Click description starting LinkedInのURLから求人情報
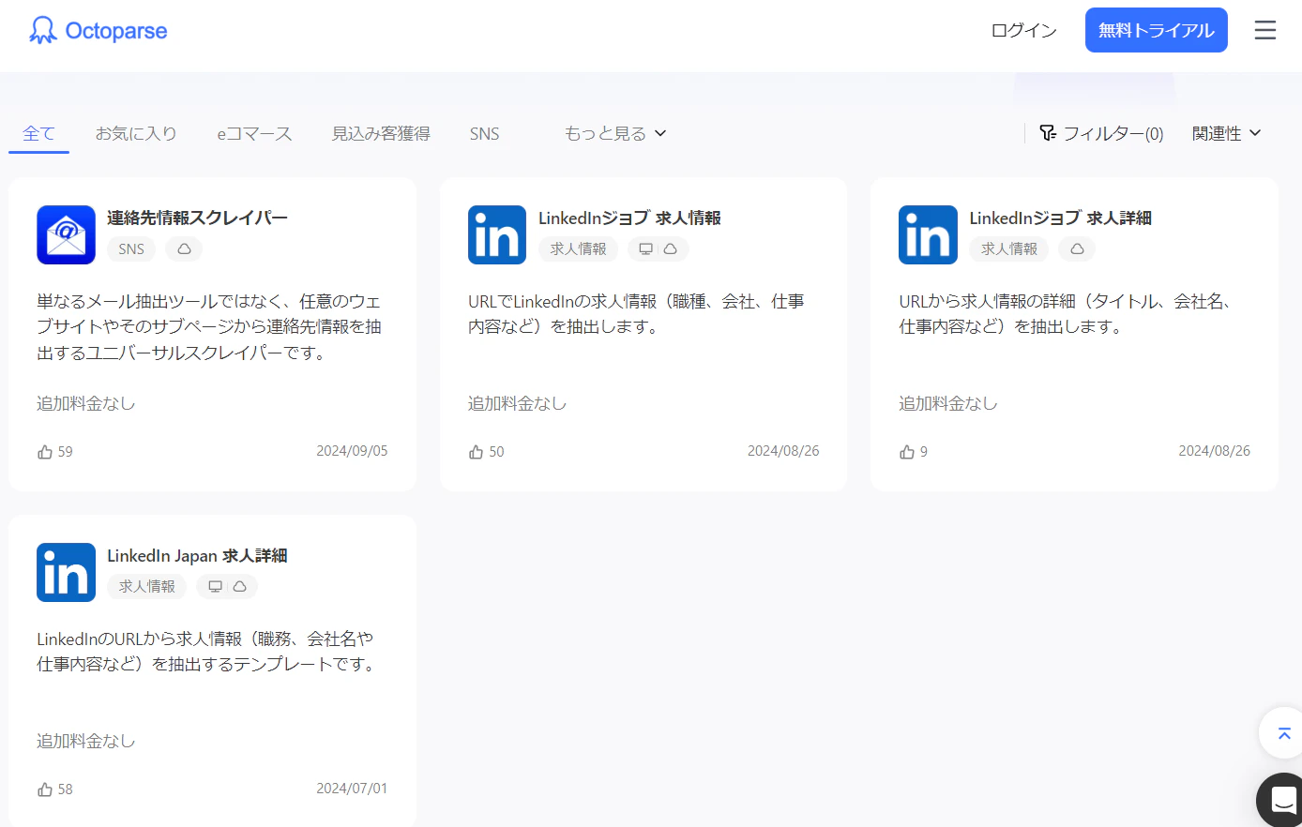The image size is (1302, 827). 205,652
